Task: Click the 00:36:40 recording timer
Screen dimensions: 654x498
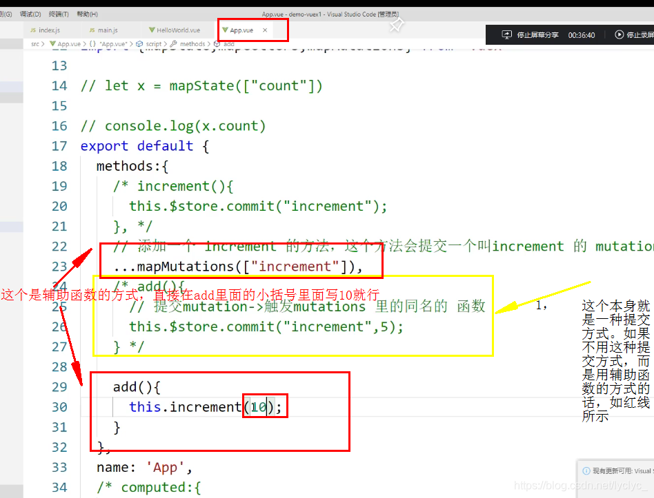Action: coord(582,35)
